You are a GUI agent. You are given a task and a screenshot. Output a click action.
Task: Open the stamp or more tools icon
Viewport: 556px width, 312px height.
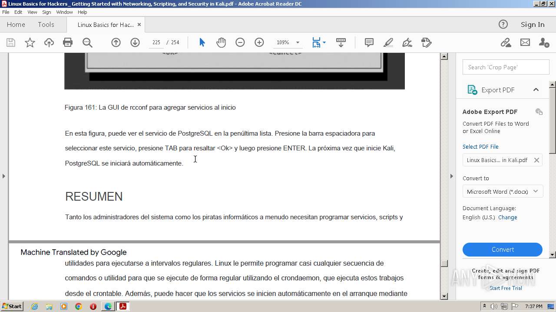(x=426, y=42)
